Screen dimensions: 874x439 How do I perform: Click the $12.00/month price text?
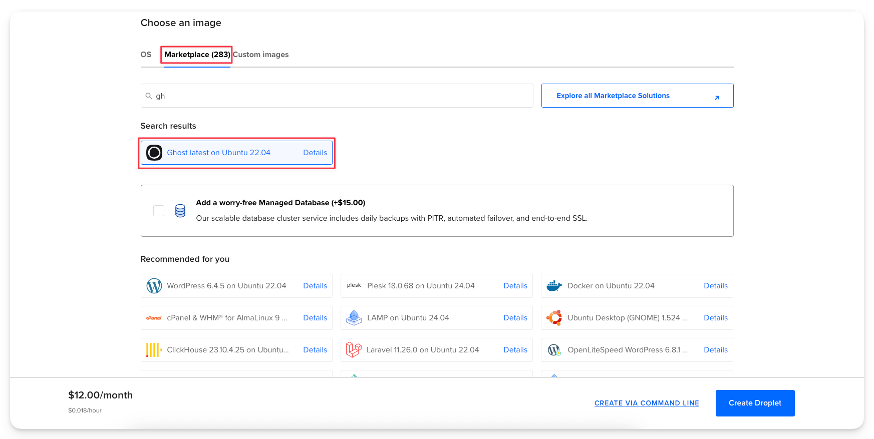[100, 395]
